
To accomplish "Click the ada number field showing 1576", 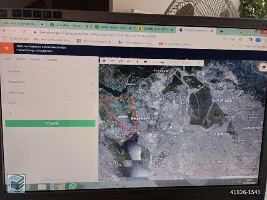I will pyautogui.click(x=49, y=103).
